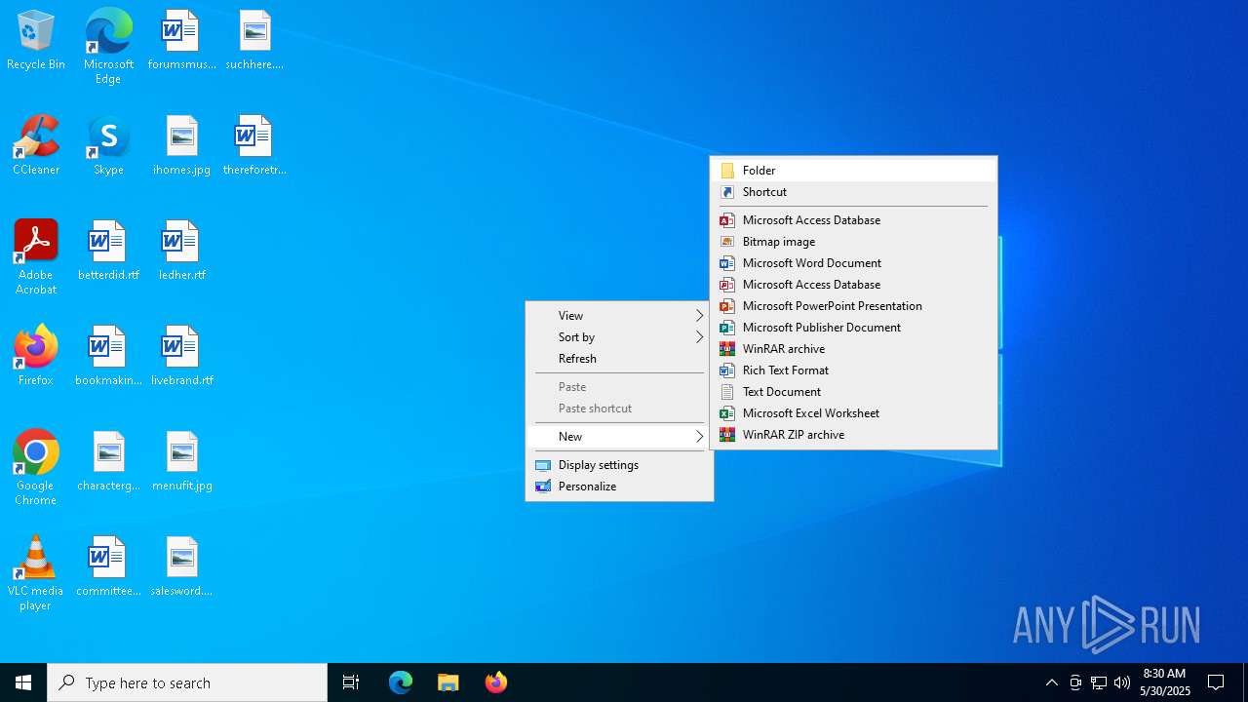The height and width of the screenshot is (702, 1248).
Task: Open the Action Center notifications icon
Action: (1216, 682)
